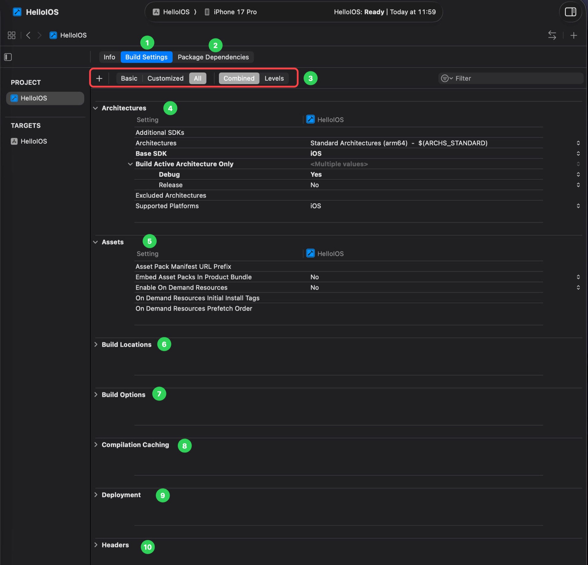The height and width of the screenshot is (565, 588).
Task: Expand the Deployment section
Action: click(96, 495)
